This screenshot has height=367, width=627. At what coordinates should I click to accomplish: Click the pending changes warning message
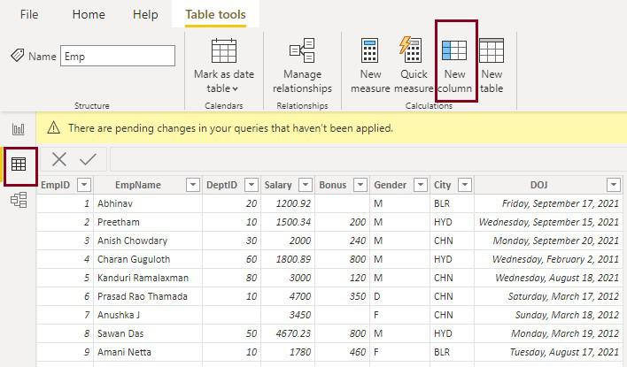click(x=230, y=128)
